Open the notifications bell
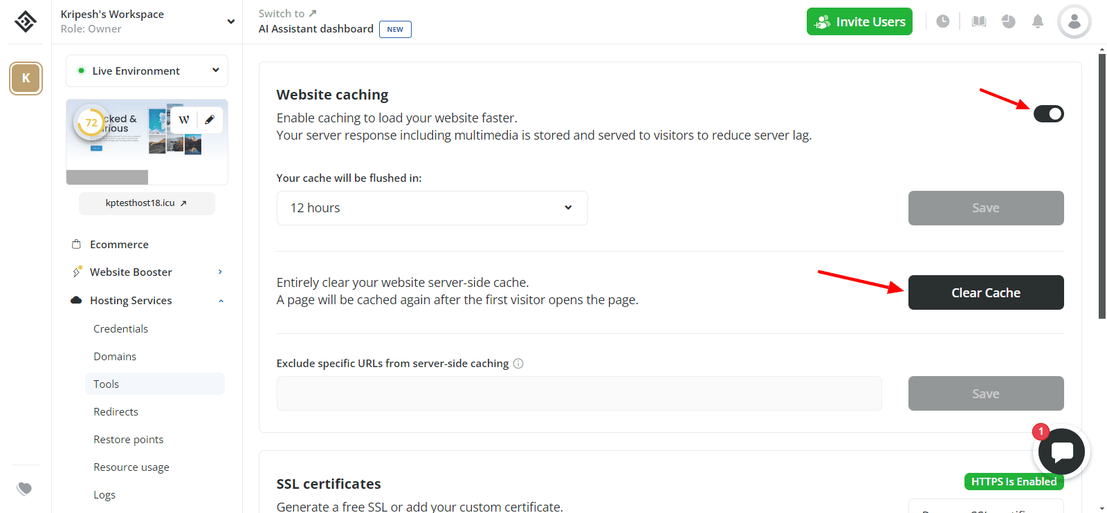The image size is (1107, 513). pos(1037,21)
